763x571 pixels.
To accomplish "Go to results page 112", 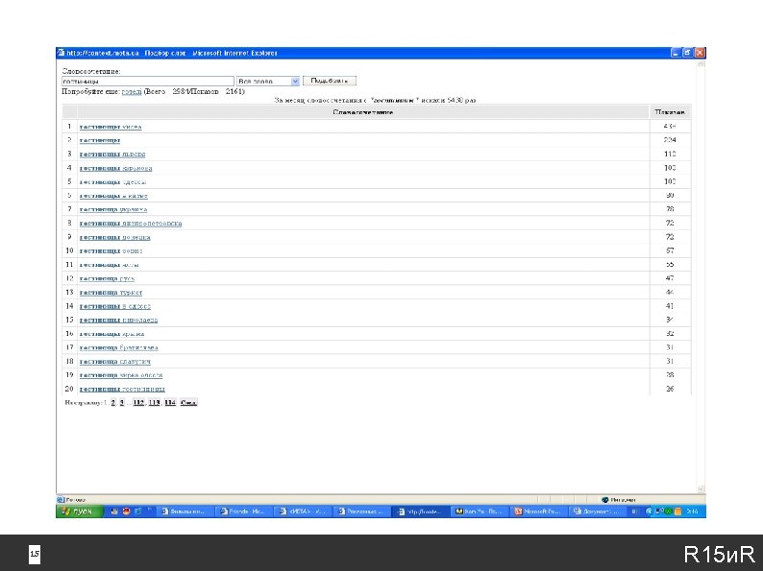I will click(138, 402).
